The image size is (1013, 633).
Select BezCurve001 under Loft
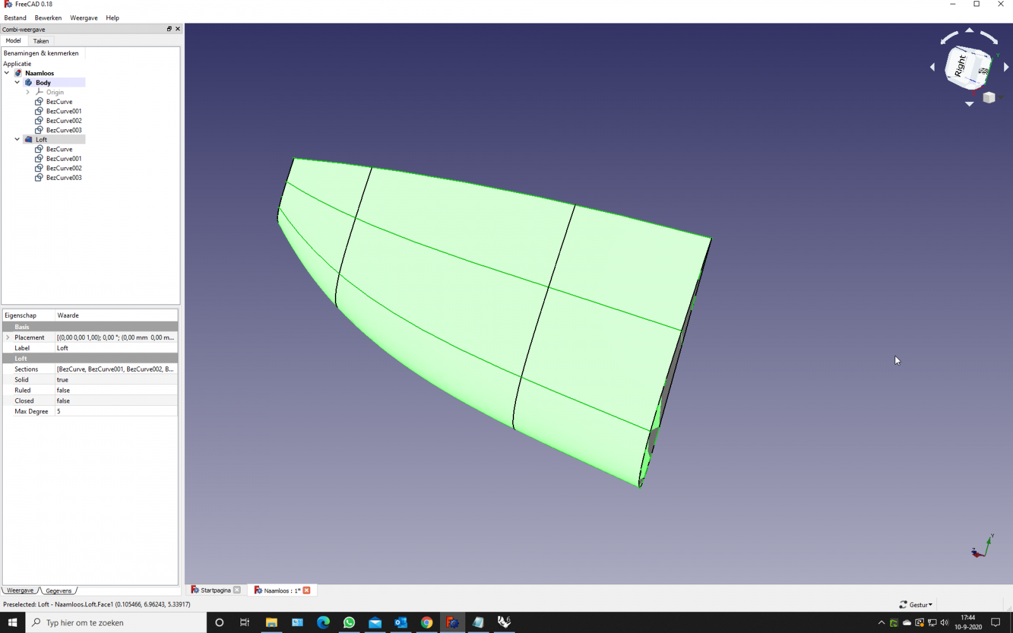click(63, 158)
